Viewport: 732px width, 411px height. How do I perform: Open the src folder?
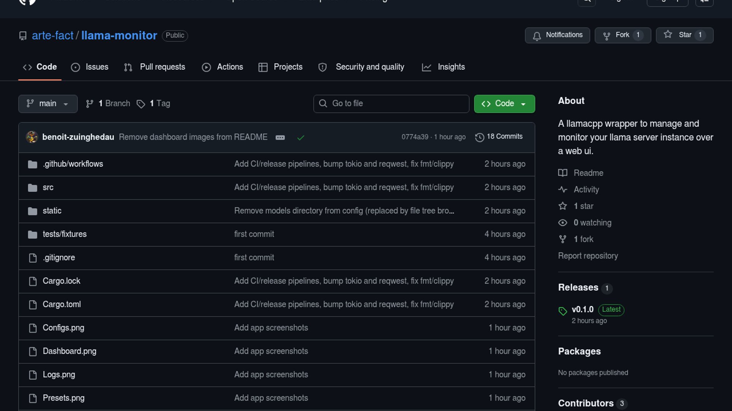48,188
